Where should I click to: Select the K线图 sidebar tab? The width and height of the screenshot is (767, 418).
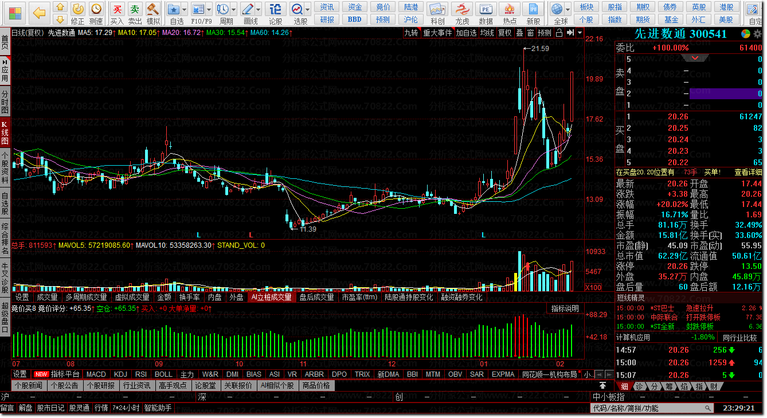[x=5, y=132]
